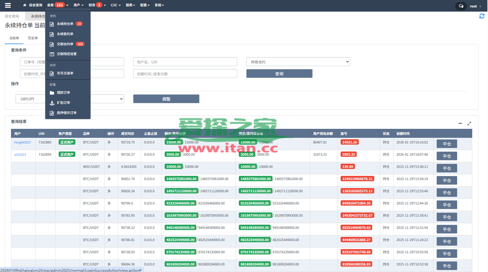Focus the 用户名、UID input field
This screenshot has width=488, height=272.
[x=185, y=62]
